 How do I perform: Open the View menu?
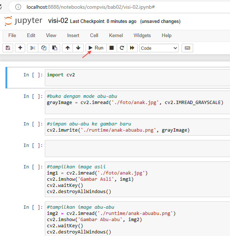tap(51, 36)
